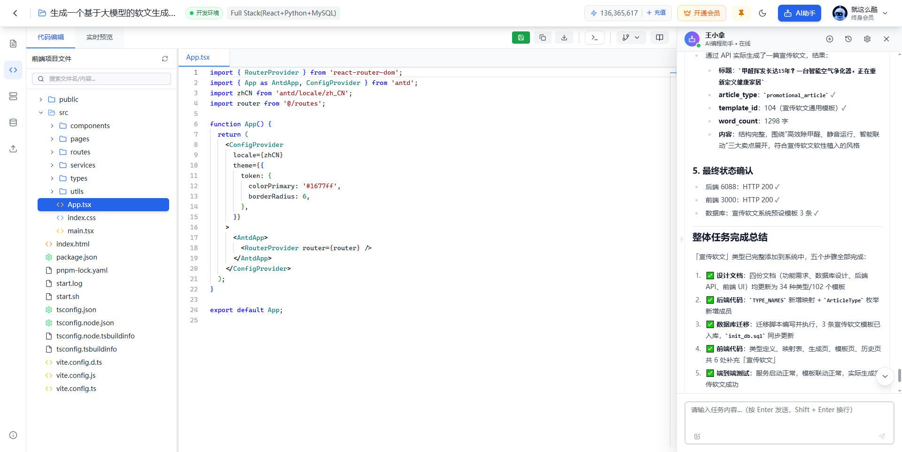Switch to the 实时预览 tab
Image resolution: width=902 pixels, height=452 pixels.
click(x=100, y=37)
